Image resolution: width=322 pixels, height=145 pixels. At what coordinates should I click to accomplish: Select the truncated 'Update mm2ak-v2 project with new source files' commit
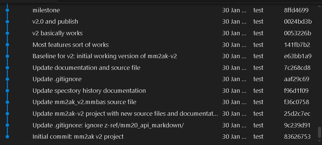pos(125,114)
